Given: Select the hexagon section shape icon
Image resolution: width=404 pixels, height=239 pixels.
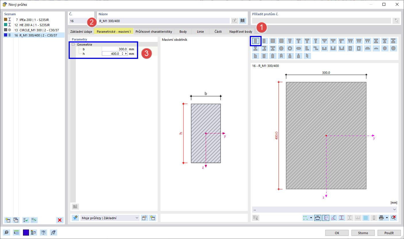Looking at the screenshot, I should pos(385,48).
